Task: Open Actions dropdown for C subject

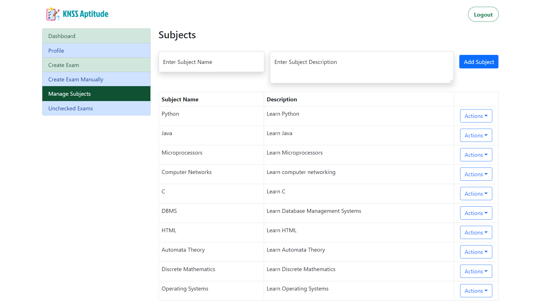Action: (476, 194)
